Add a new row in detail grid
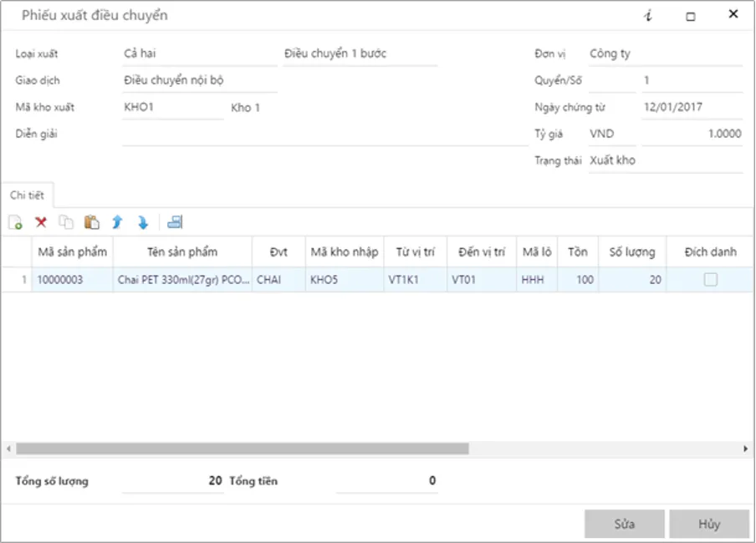756x543 pixels. (x=15, y=222)
